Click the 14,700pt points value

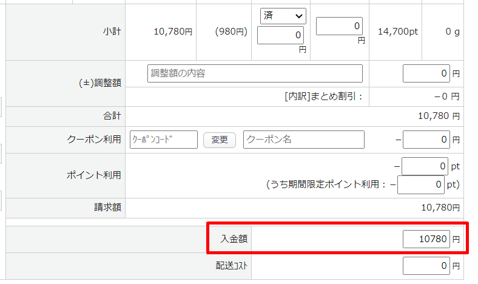[397, 31]
